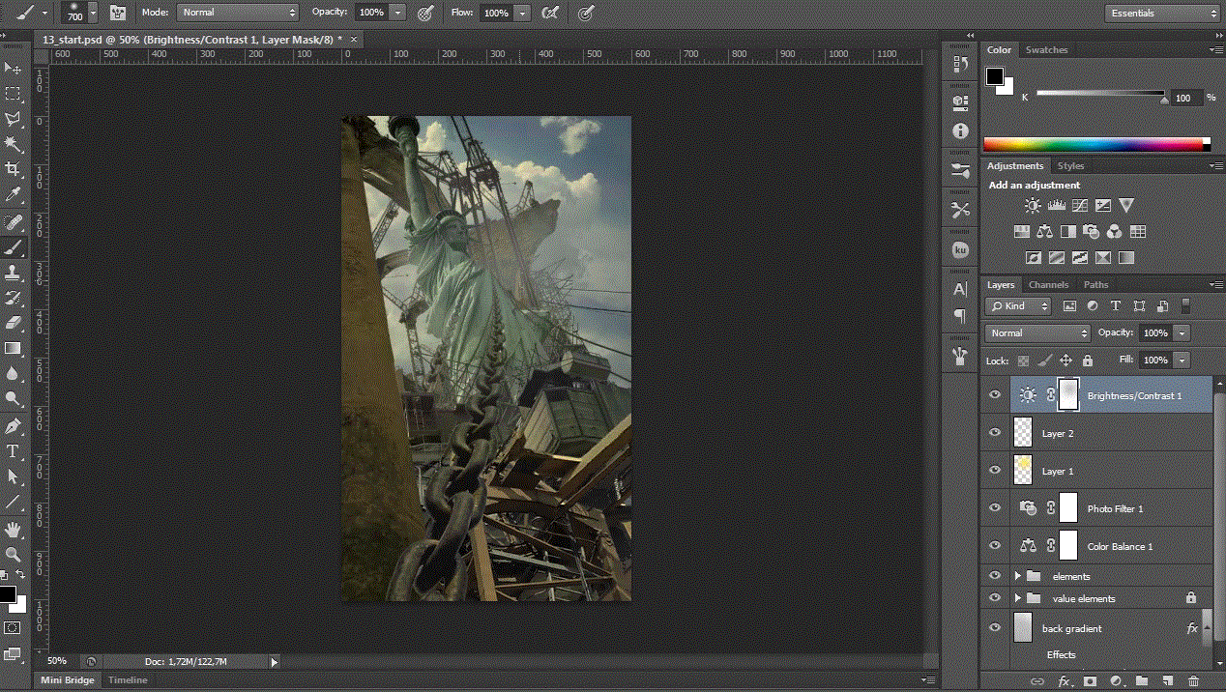Image resolution: width=1226 pixels, height=692 pixels.
Task: Open the Kind layer filter dropdown
Action: 1018,305
